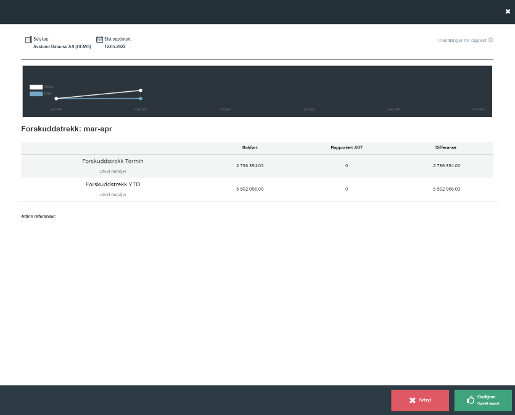This screenshot has height=415, width=515.
Task: Click the Differanse column header
Action: [x=445, y=147]
